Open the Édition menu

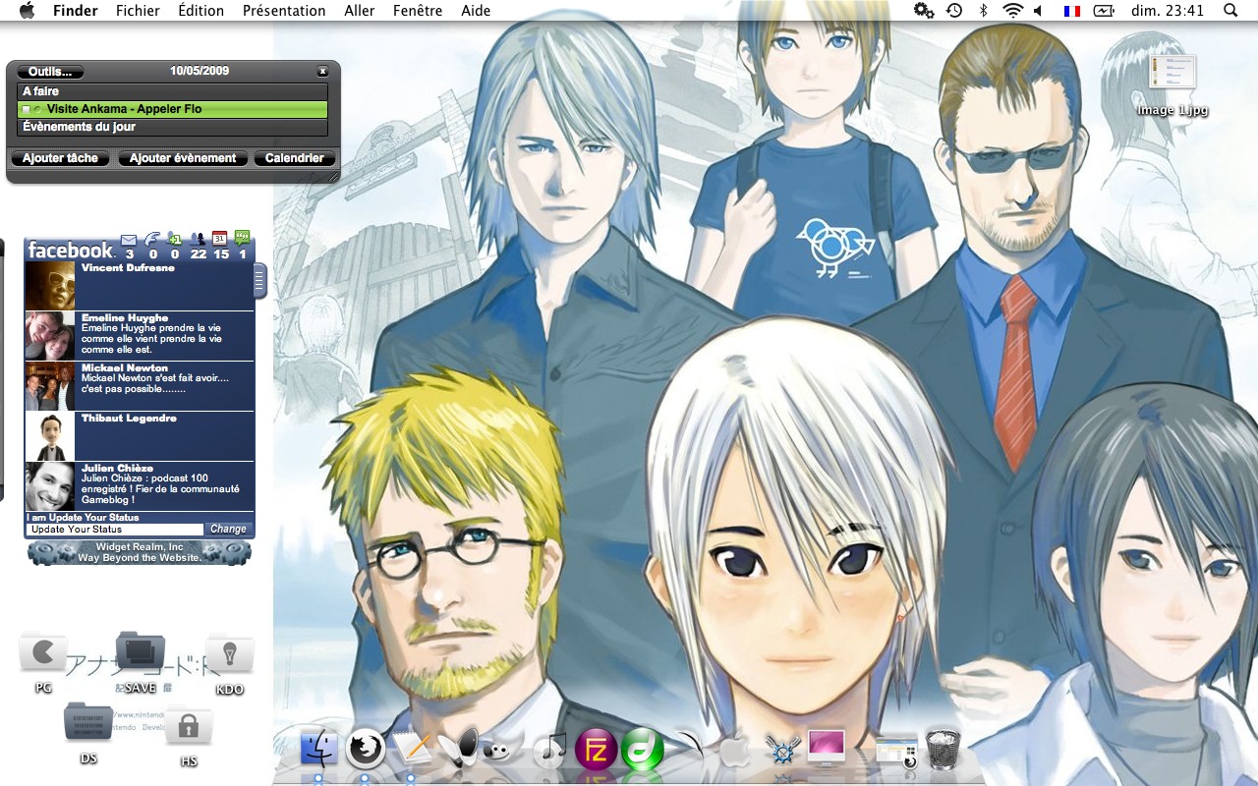tap(200, 11)
